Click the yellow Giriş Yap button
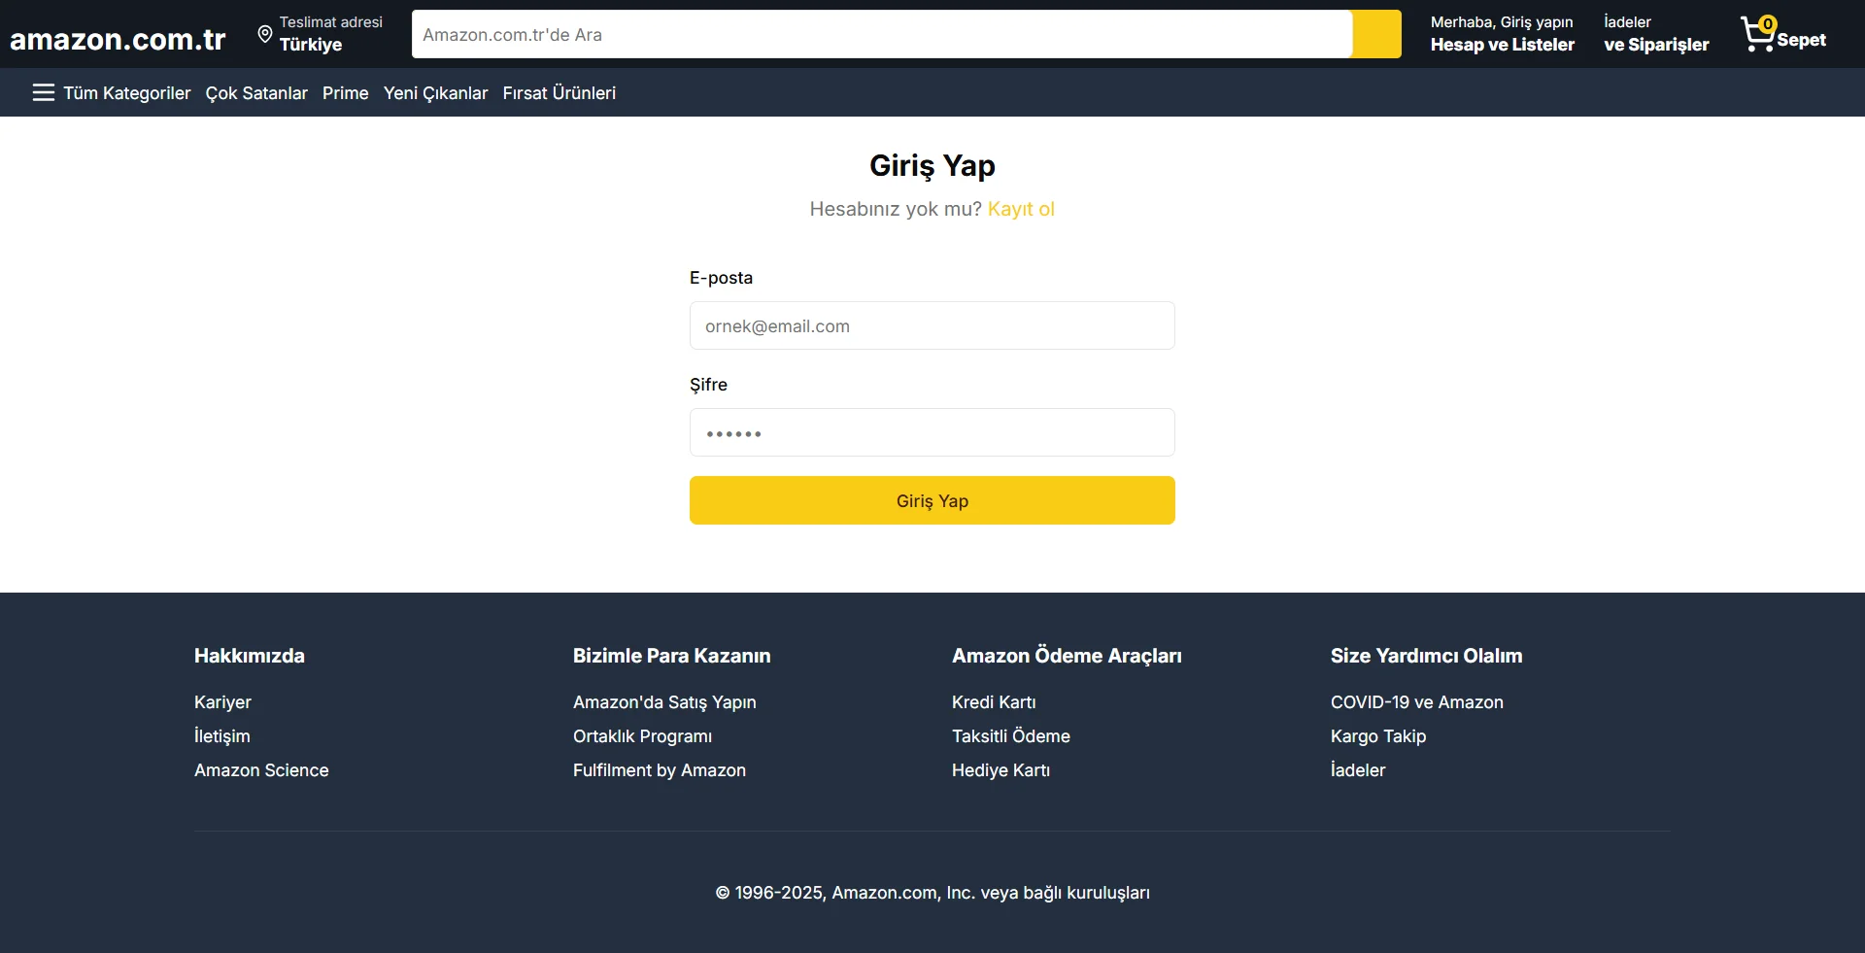This screenshot has width=1865, height=953. pyautogui.click(x=932, y=500)
